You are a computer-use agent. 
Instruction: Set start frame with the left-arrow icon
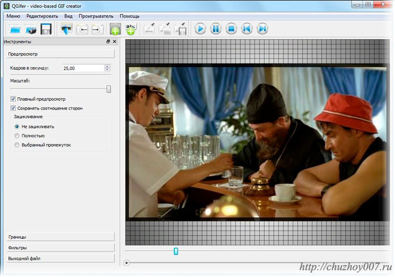[82, 29]
